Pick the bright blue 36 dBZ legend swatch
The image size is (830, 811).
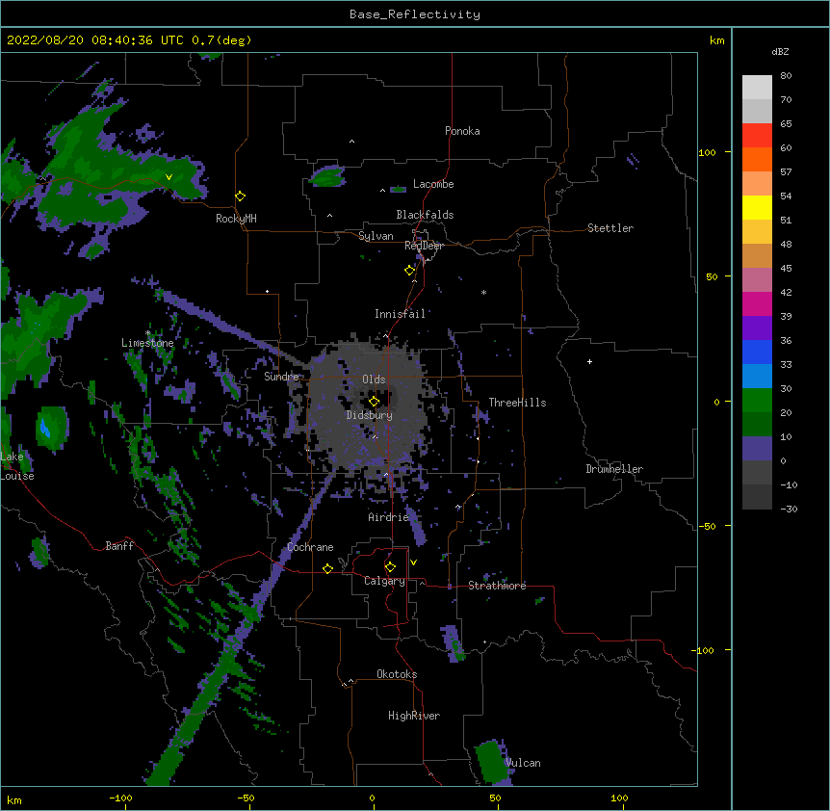coord(757,352)
